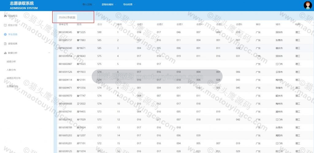314x153 pixels.
Task: Click the student name ending *7883
Action: [81, 40]
